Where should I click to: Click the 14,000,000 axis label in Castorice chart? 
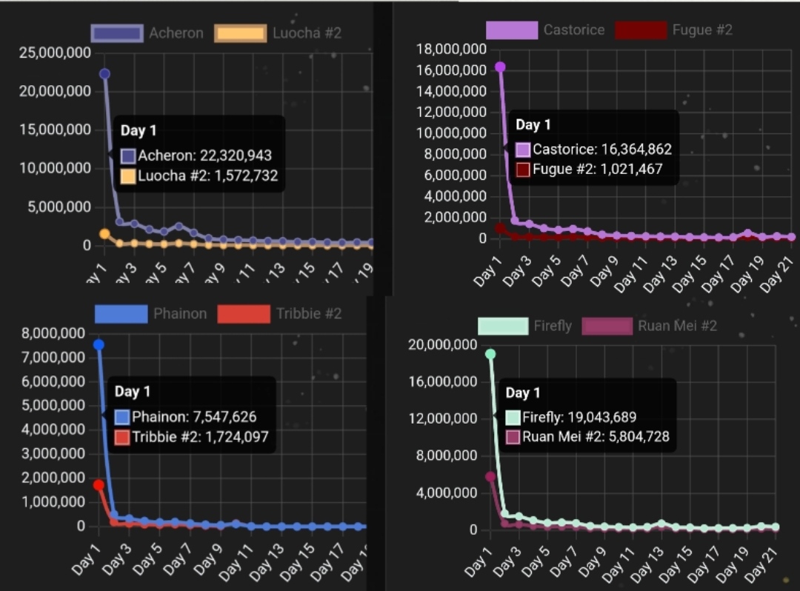click(452, 91)
